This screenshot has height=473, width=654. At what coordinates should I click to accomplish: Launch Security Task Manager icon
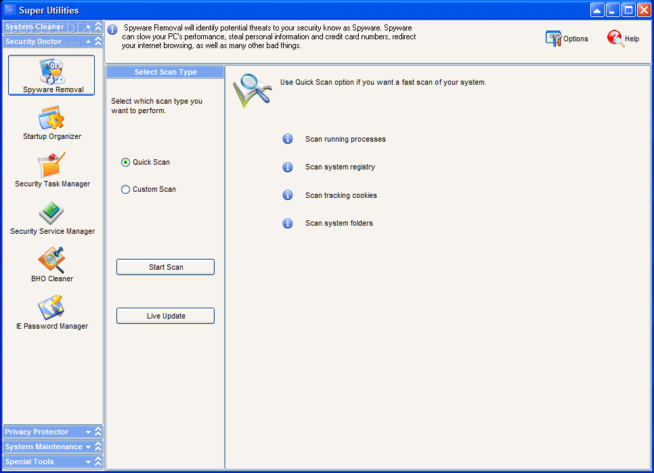pos(51,165)
